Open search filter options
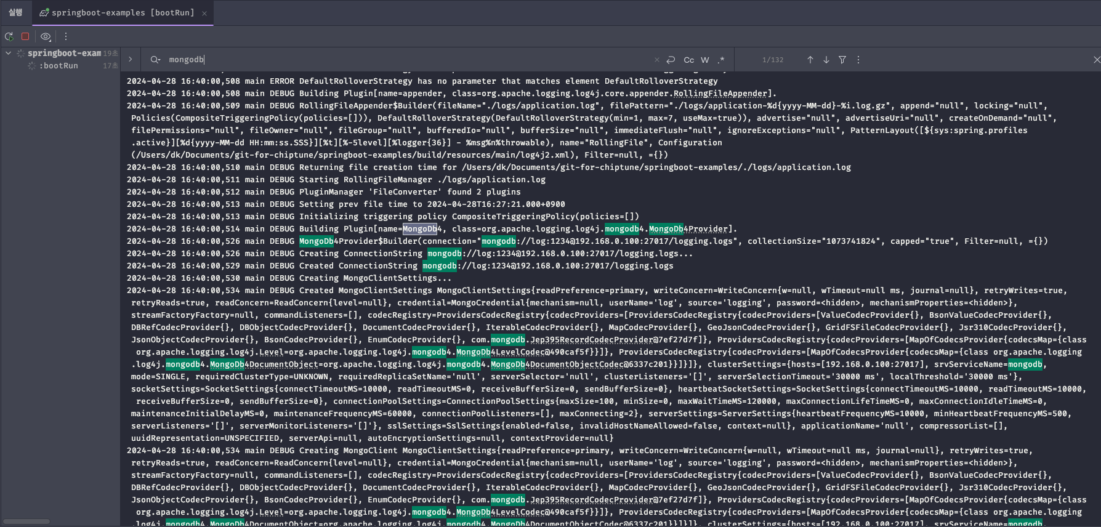 [x=842, y=60]
